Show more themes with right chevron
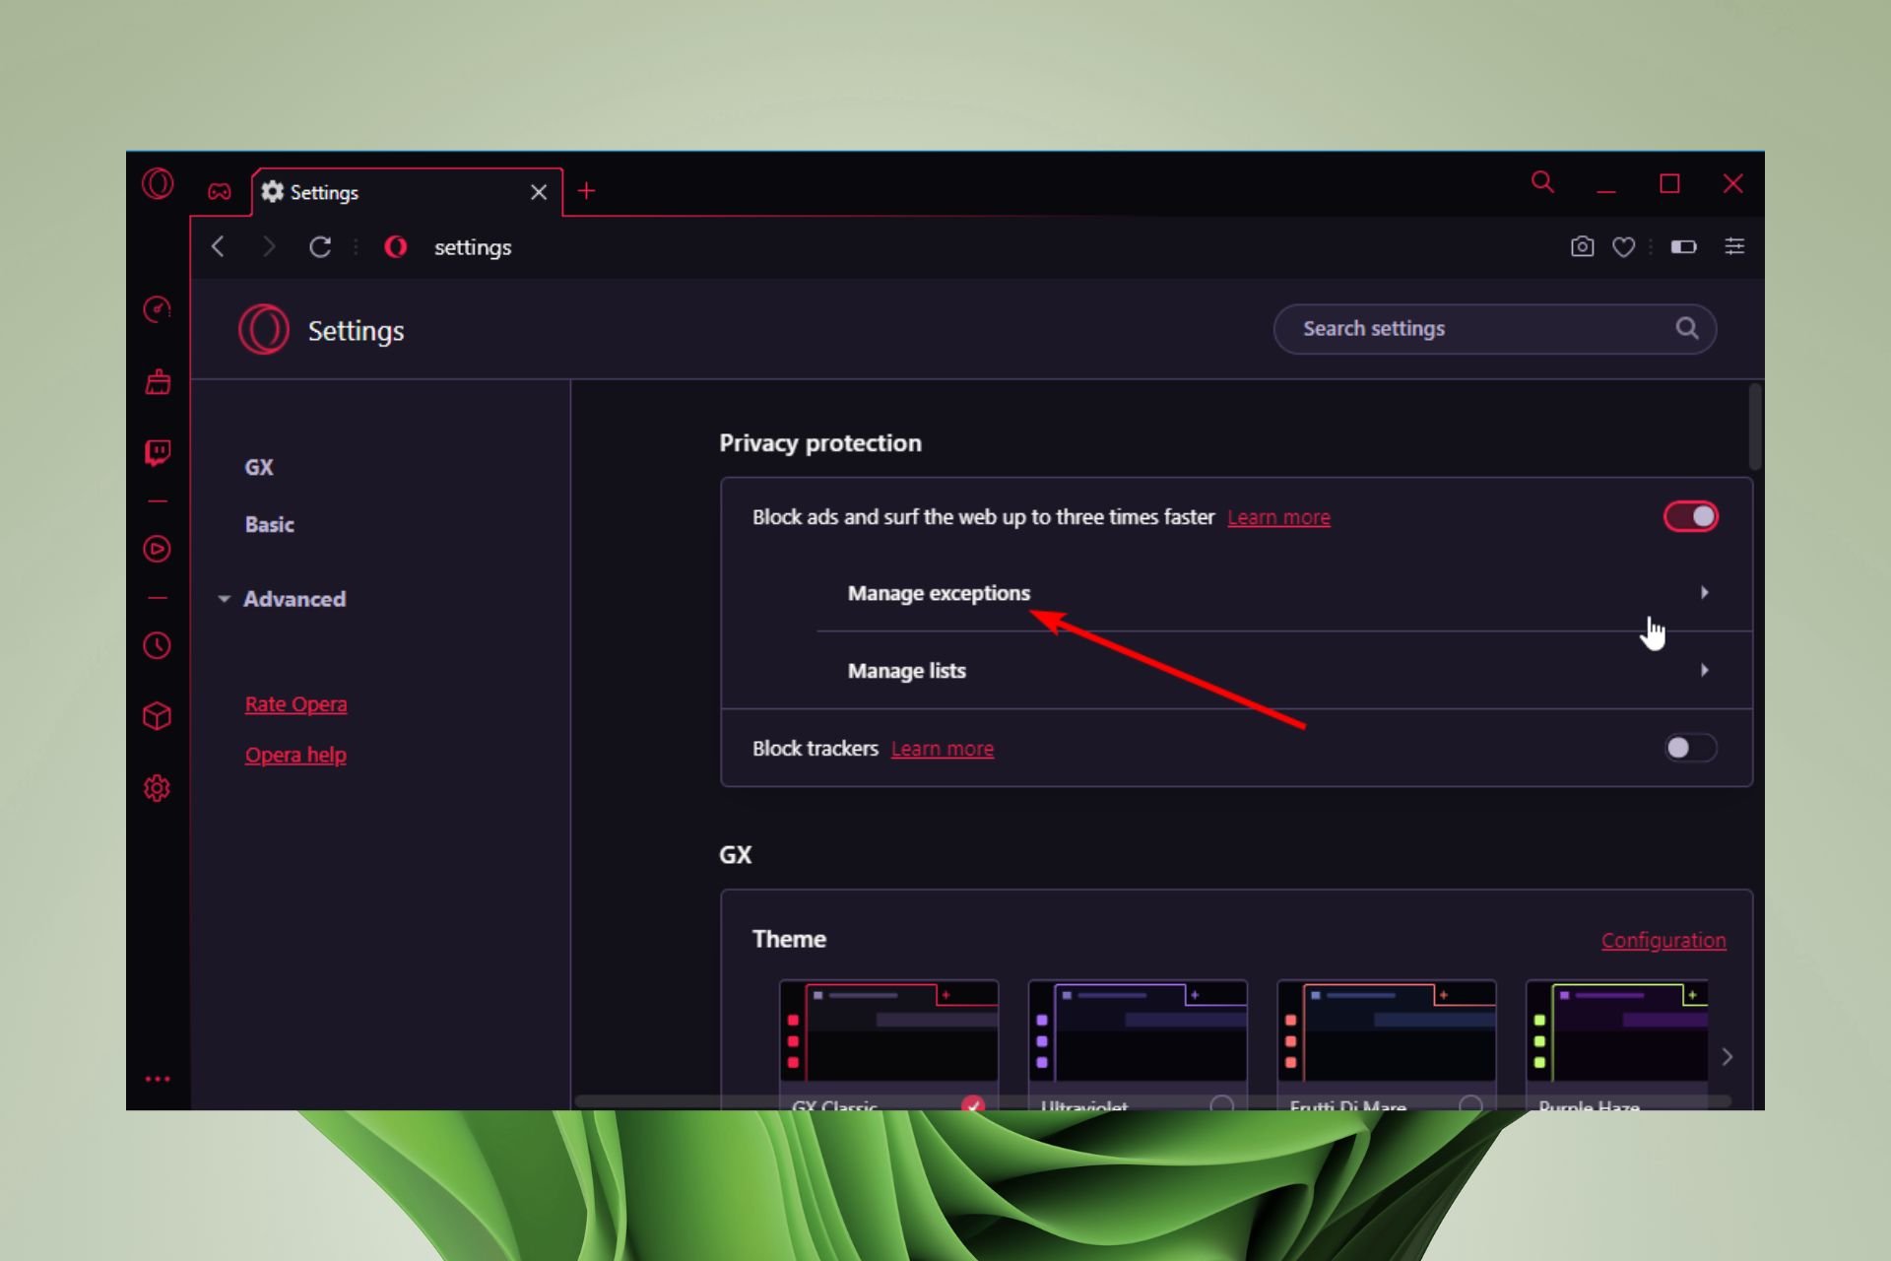1891x1261 pixels. point(1727,1056)
